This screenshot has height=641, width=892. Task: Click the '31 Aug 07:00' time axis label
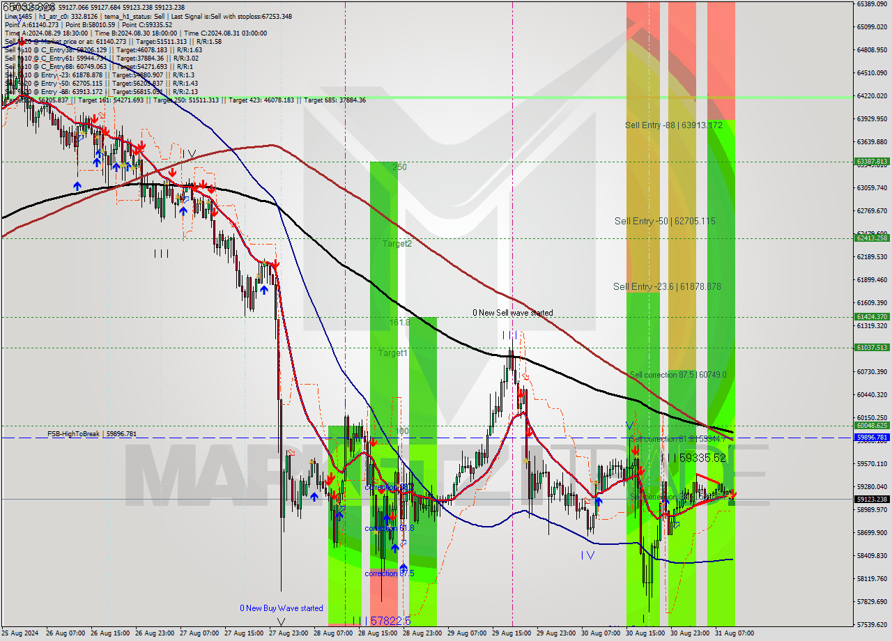coord(735,633)
